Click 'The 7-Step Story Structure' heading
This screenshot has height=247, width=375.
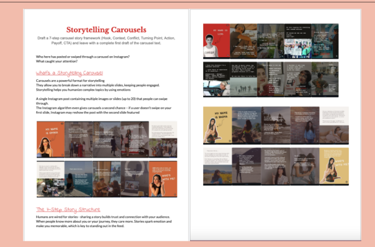(x=67, y=209)
